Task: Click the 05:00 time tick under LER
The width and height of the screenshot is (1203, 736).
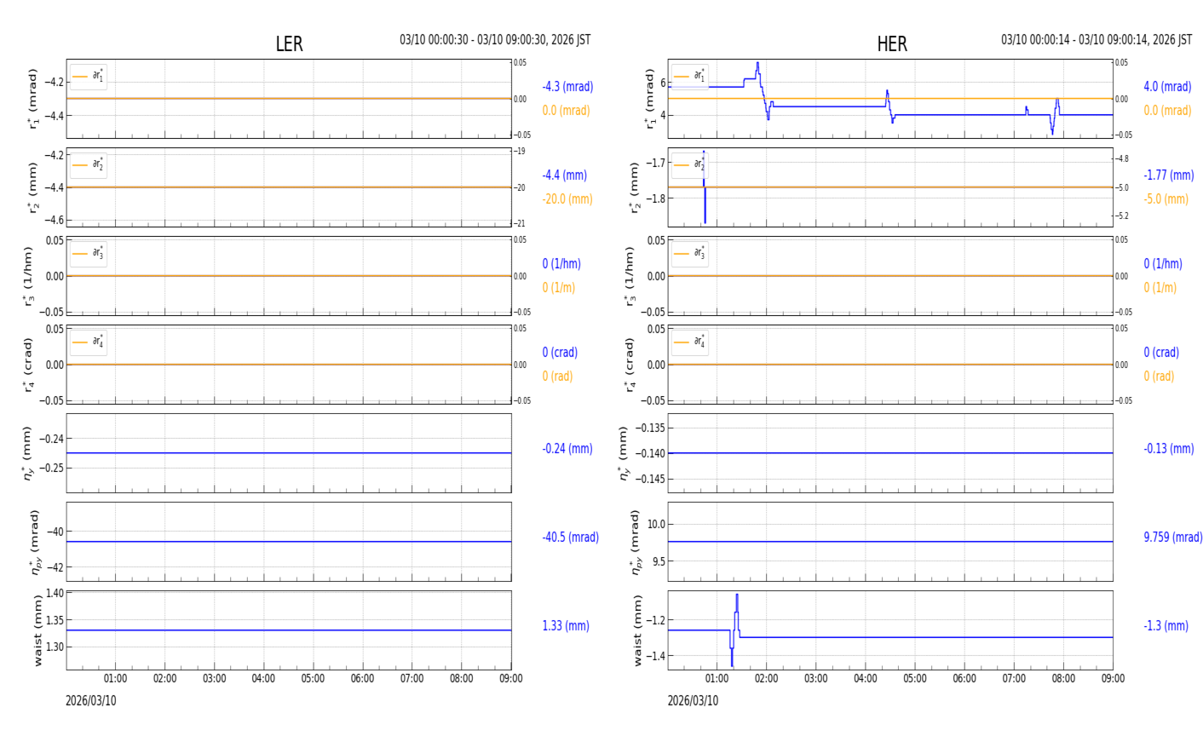Action: tap(314, 679)
